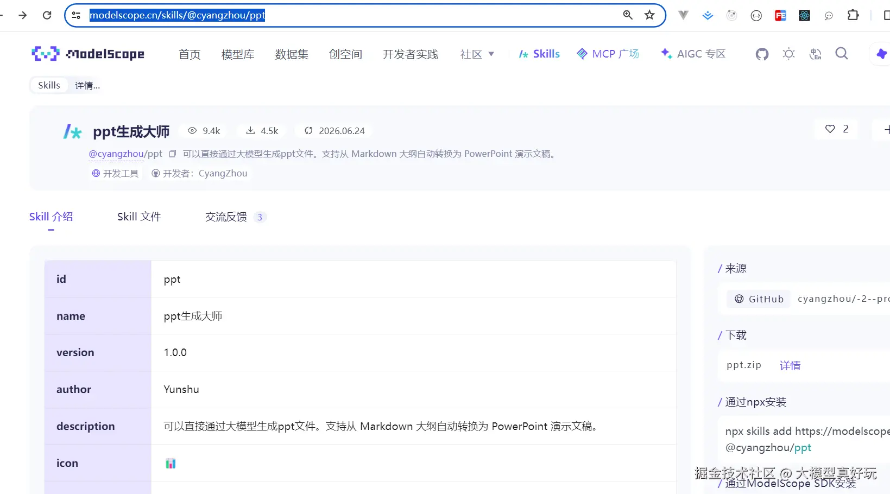Screen dimensions: 890x494
Task: Switch language with the translate icon
Action: coord(815,54)
